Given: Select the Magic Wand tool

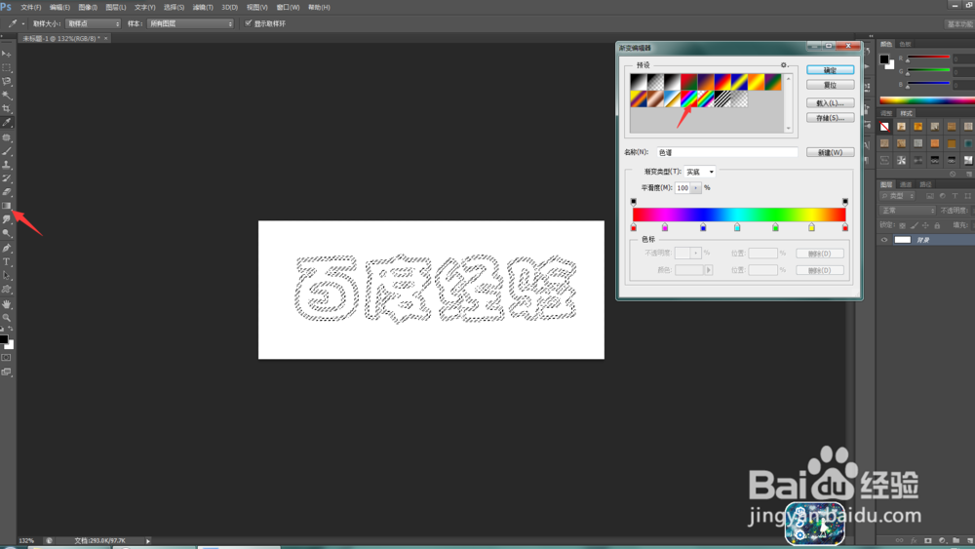Looking at the screenshot, I should point(7,96).
